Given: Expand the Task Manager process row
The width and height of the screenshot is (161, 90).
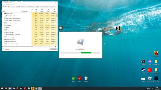Looking at the screenshot, I should (3, 32).
